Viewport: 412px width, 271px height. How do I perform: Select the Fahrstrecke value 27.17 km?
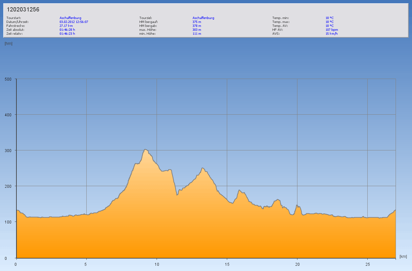coord(66,26)
